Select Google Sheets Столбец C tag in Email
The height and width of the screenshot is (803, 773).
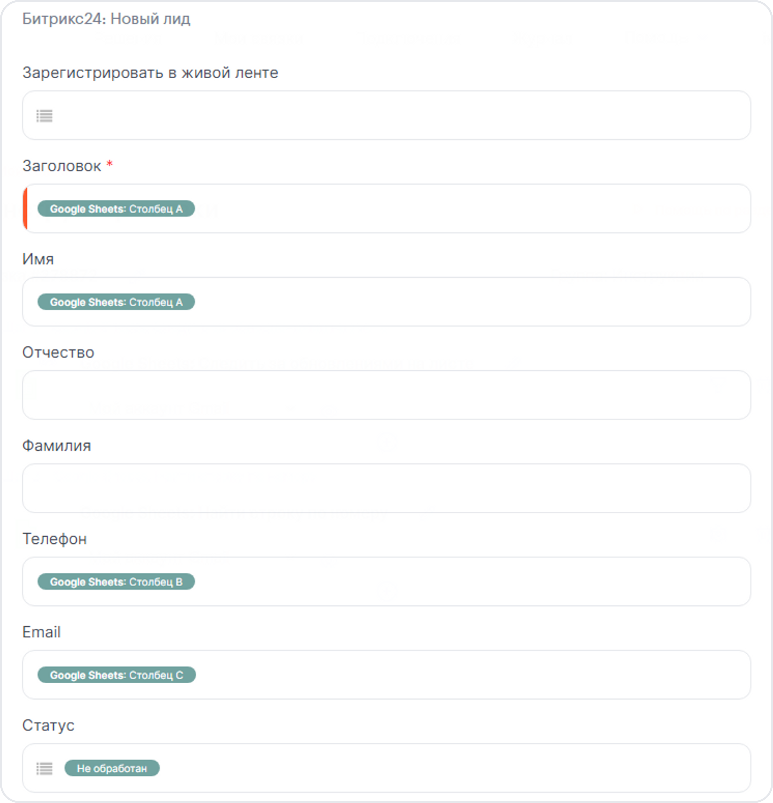click(116, 675)
